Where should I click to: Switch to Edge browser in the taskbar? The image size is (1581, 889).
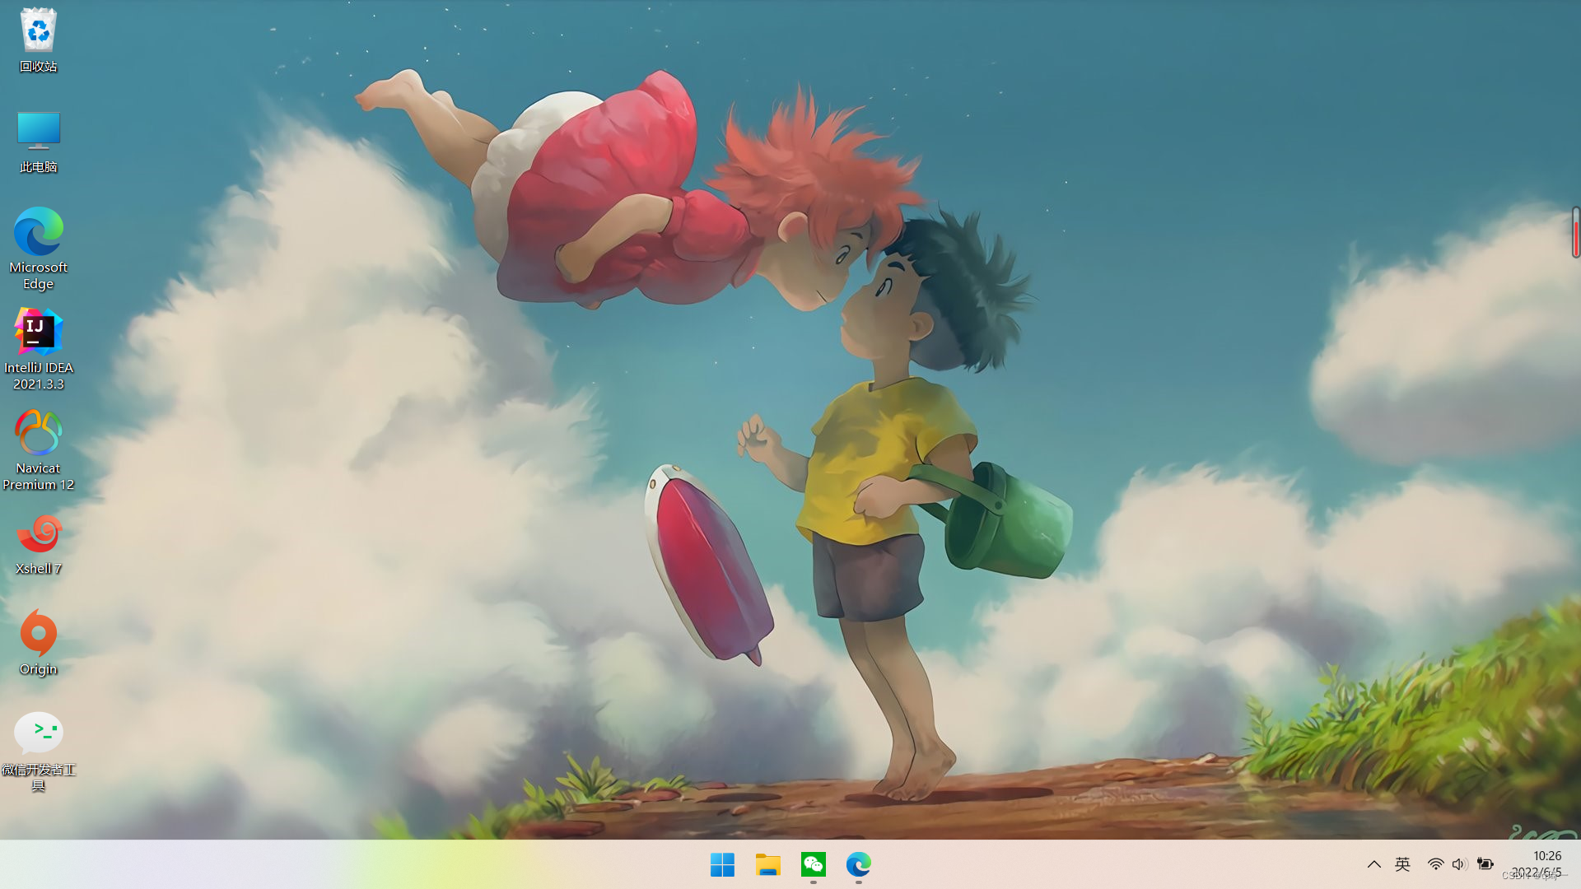point(858,864)
